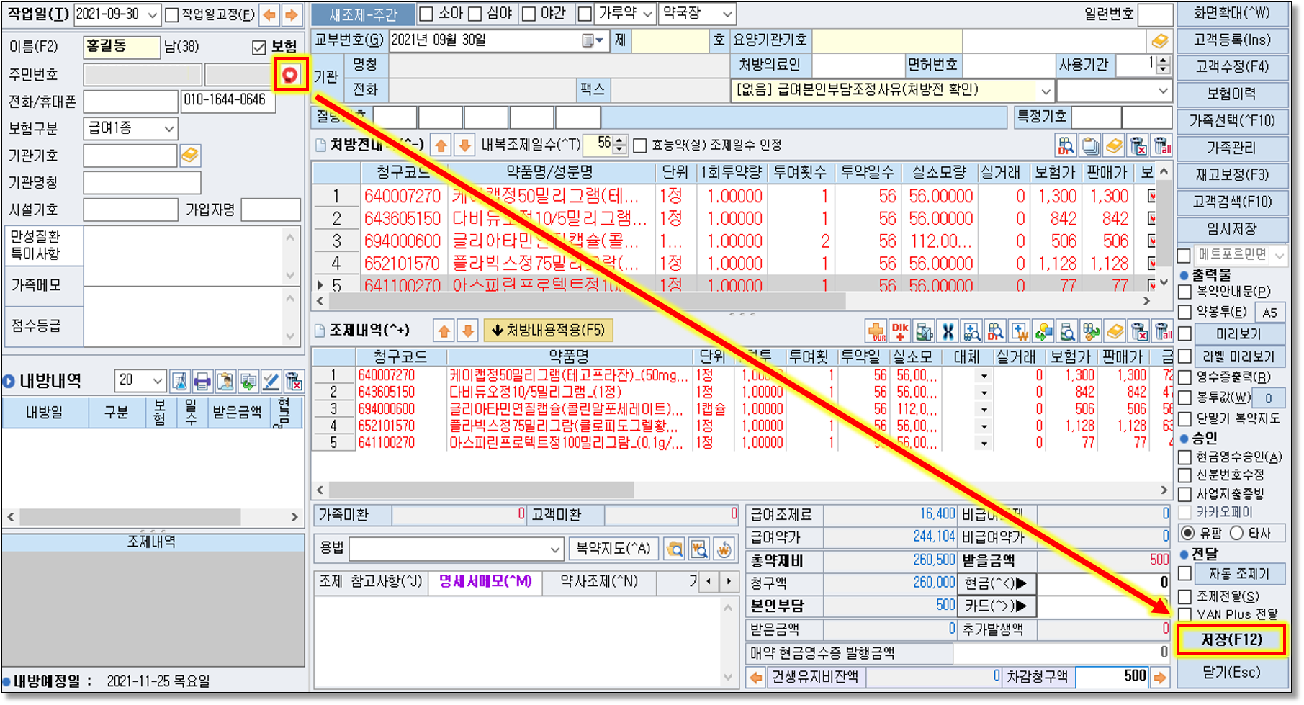Switch to the 명세서메모(^M) tab
This screenshot has width=1304, height=705.
click(485, 581)
